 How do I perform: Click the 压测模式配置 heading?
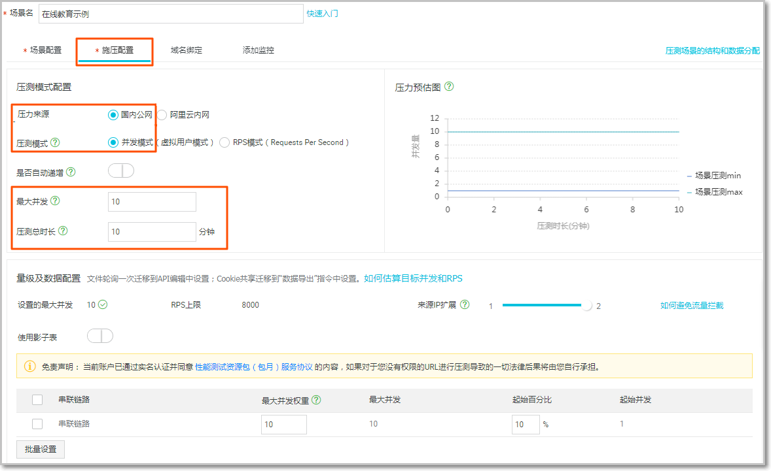pos(44,87)
